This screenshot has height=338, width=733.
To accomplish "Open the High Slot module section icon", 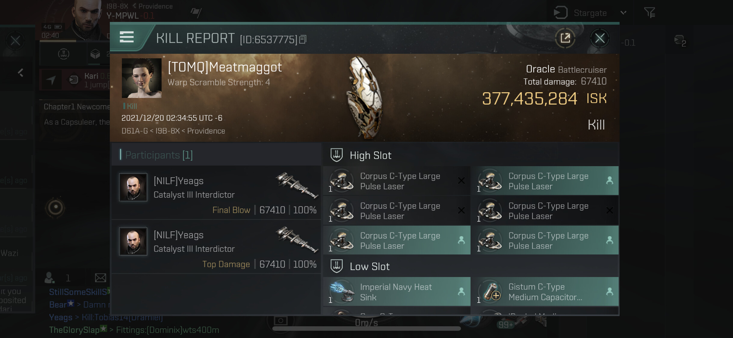I will point(336,155).
